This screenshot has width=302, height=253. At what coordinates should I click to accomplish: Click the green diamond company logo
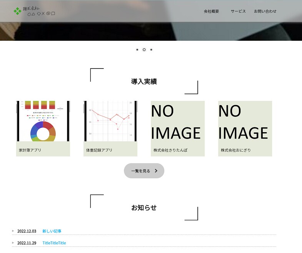click(18, 11)
